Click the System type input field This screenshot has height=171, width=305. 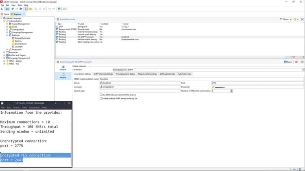pyautogui.click(x=140, y=91)
